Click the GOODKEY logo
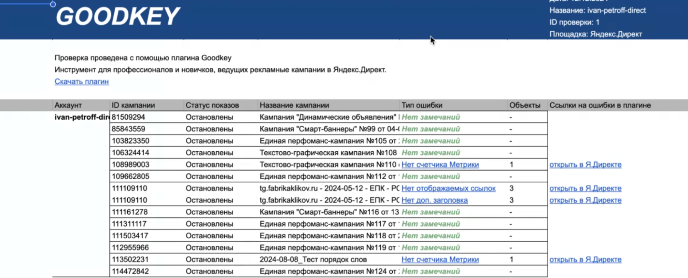Screen dimensions: 688x278 (118, 16)
